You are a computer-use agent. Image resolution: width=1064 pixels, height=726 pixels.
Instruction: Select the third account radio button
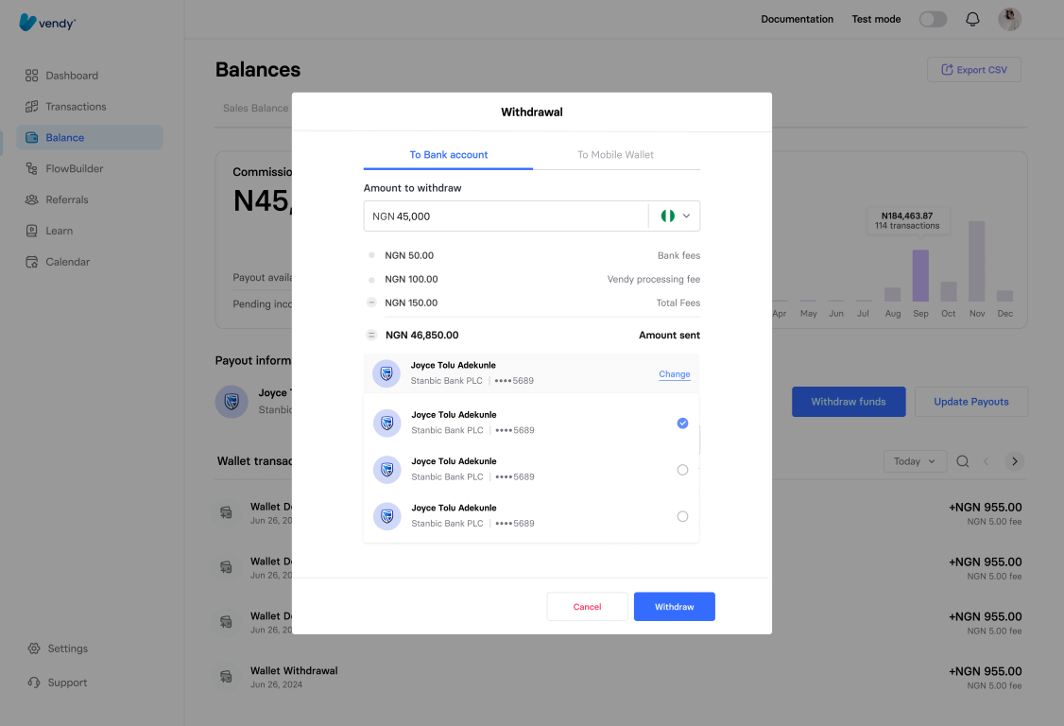click(x=682, y=517)
